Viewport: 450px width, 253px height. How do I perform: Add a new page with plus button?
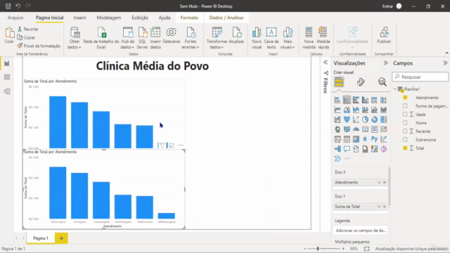click(61, 238)
